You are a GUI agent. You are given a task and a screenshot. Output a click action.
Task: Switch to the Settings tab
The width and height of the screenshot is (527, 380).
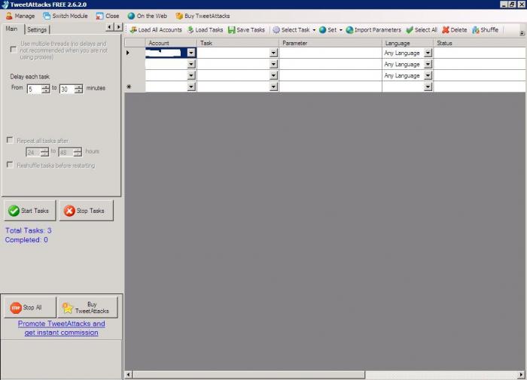click(x=37, y=29)
